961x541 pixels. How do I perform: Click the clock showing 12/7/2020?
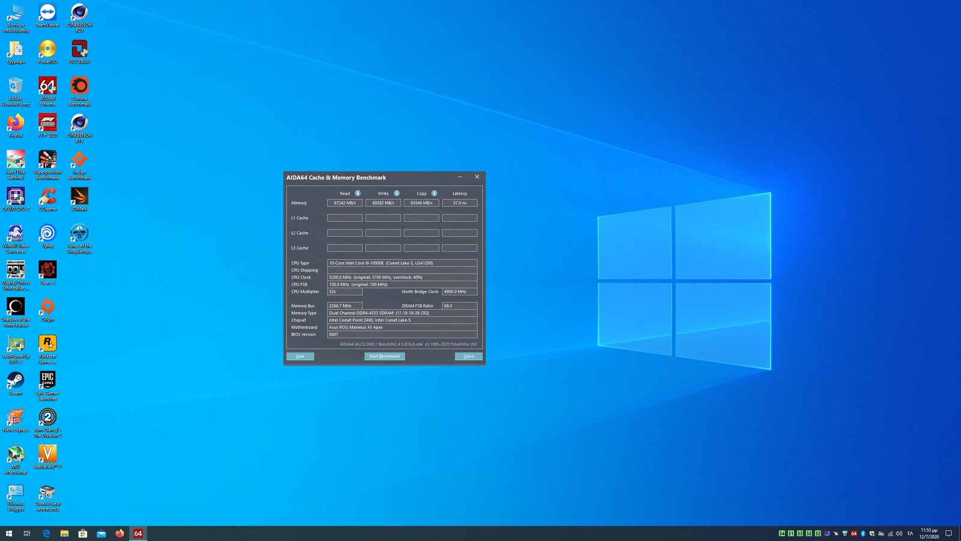929,533
